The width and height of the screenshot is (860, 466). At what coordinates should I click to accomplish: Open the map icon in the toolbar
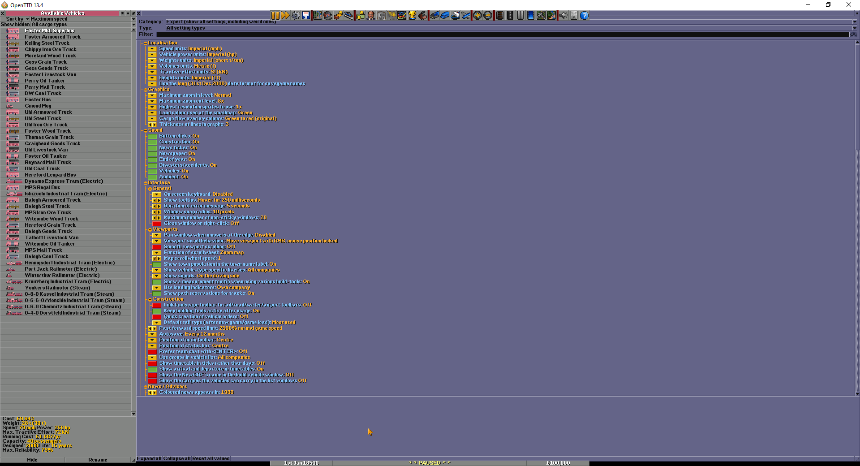point(318,16)
